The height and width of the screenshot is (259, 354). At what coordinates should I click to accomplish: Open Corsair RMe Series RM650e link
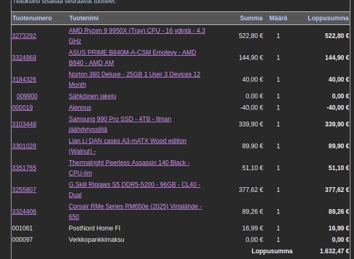135,212
